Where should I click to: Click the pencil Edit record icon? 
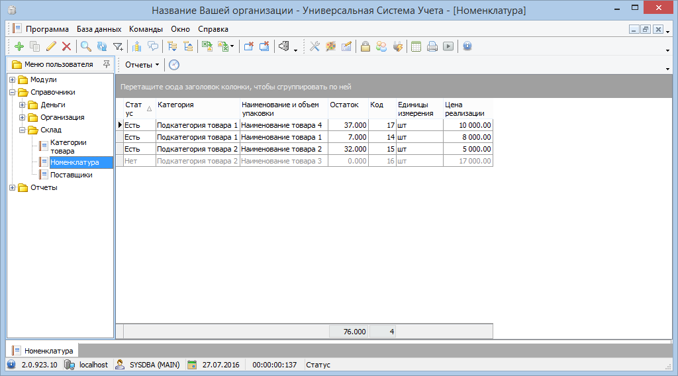point(51,46)
